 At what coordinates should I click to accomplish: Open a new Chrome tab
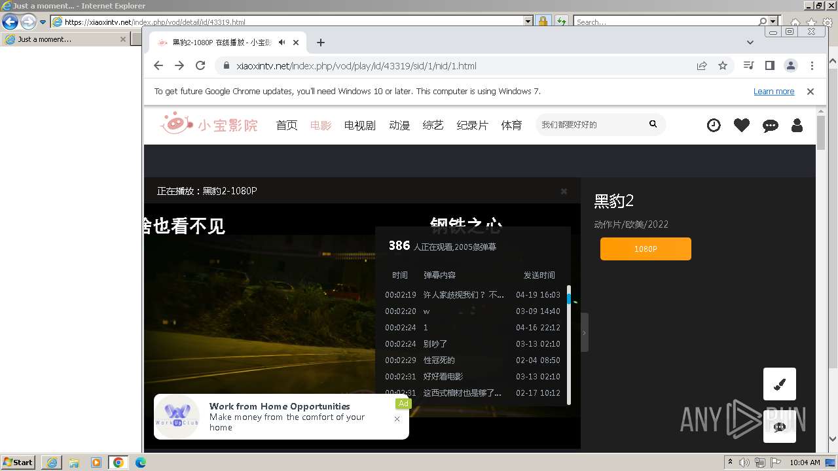coord(320,43)
